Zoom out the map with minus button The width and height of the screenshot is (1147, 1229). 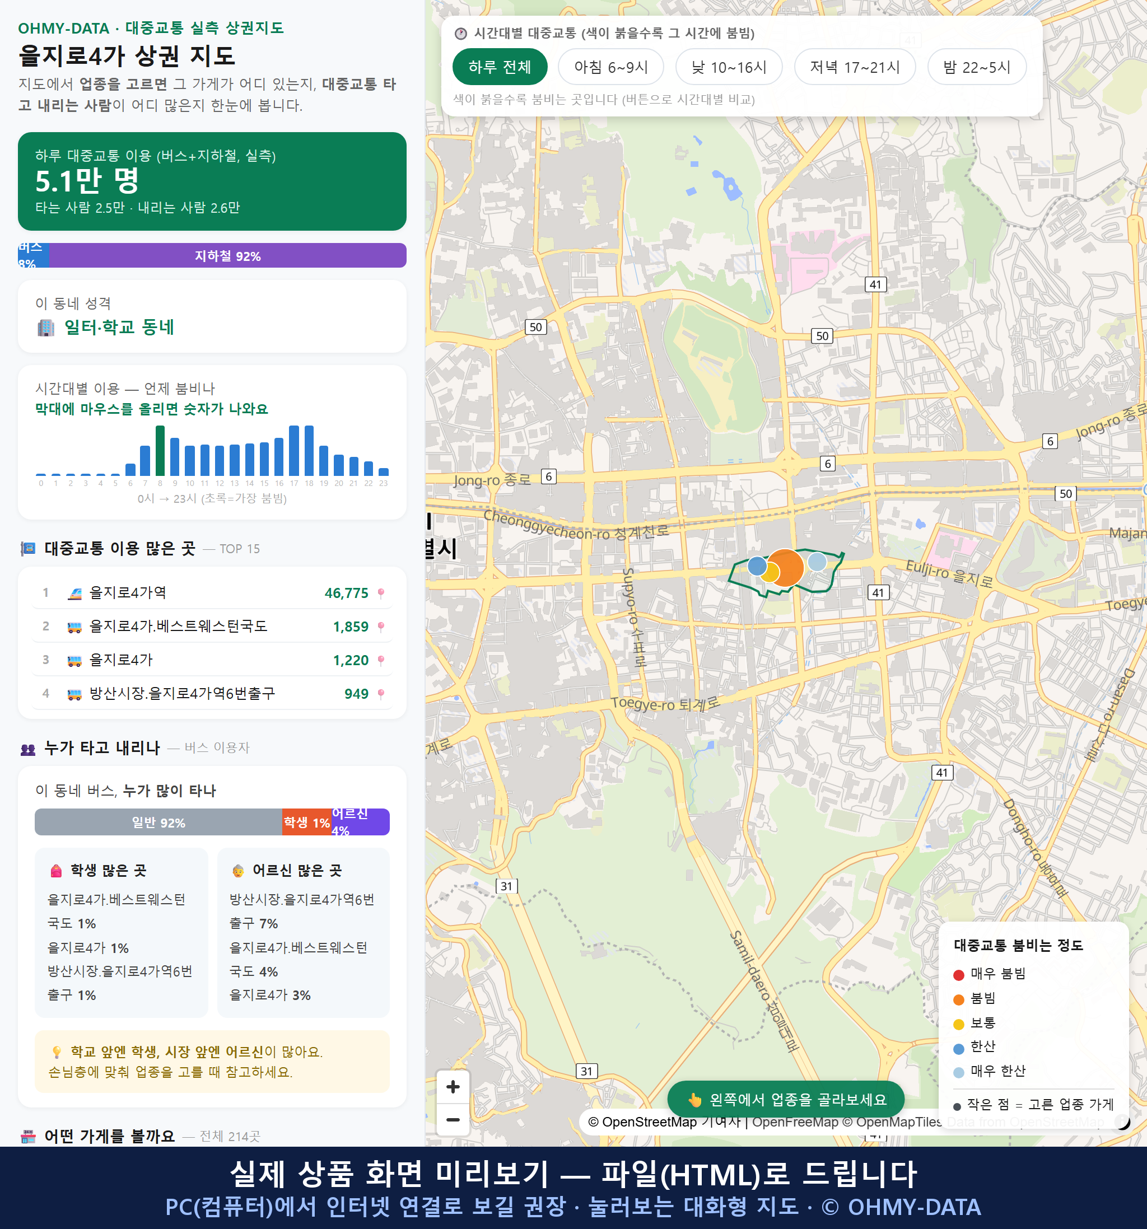tap(453, 1120)
